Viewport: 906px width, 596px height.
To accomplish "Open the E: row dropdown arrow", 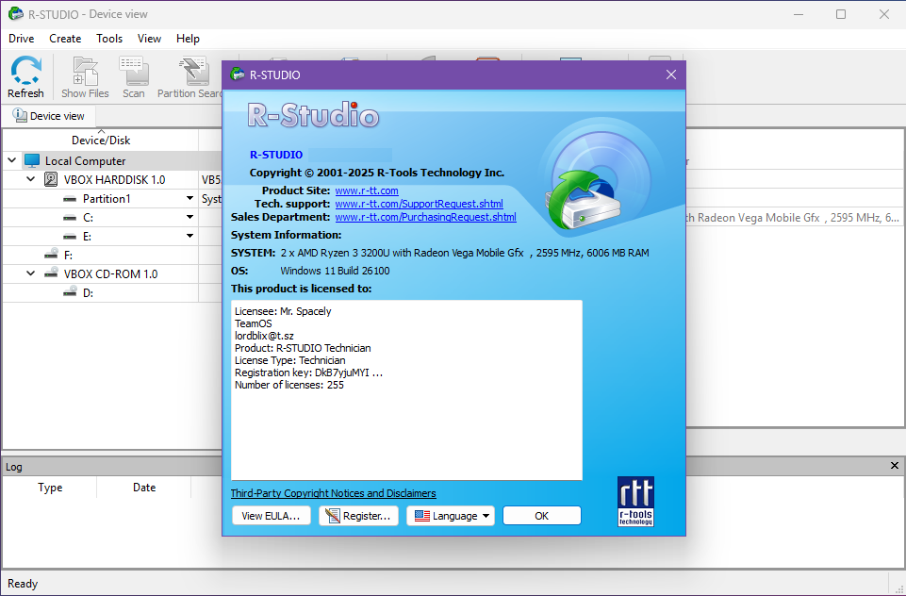I will tap(189, 236).
